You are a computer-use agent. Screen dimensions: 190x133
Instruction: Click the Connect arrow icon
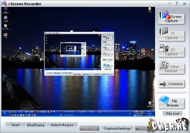[163, 84]
